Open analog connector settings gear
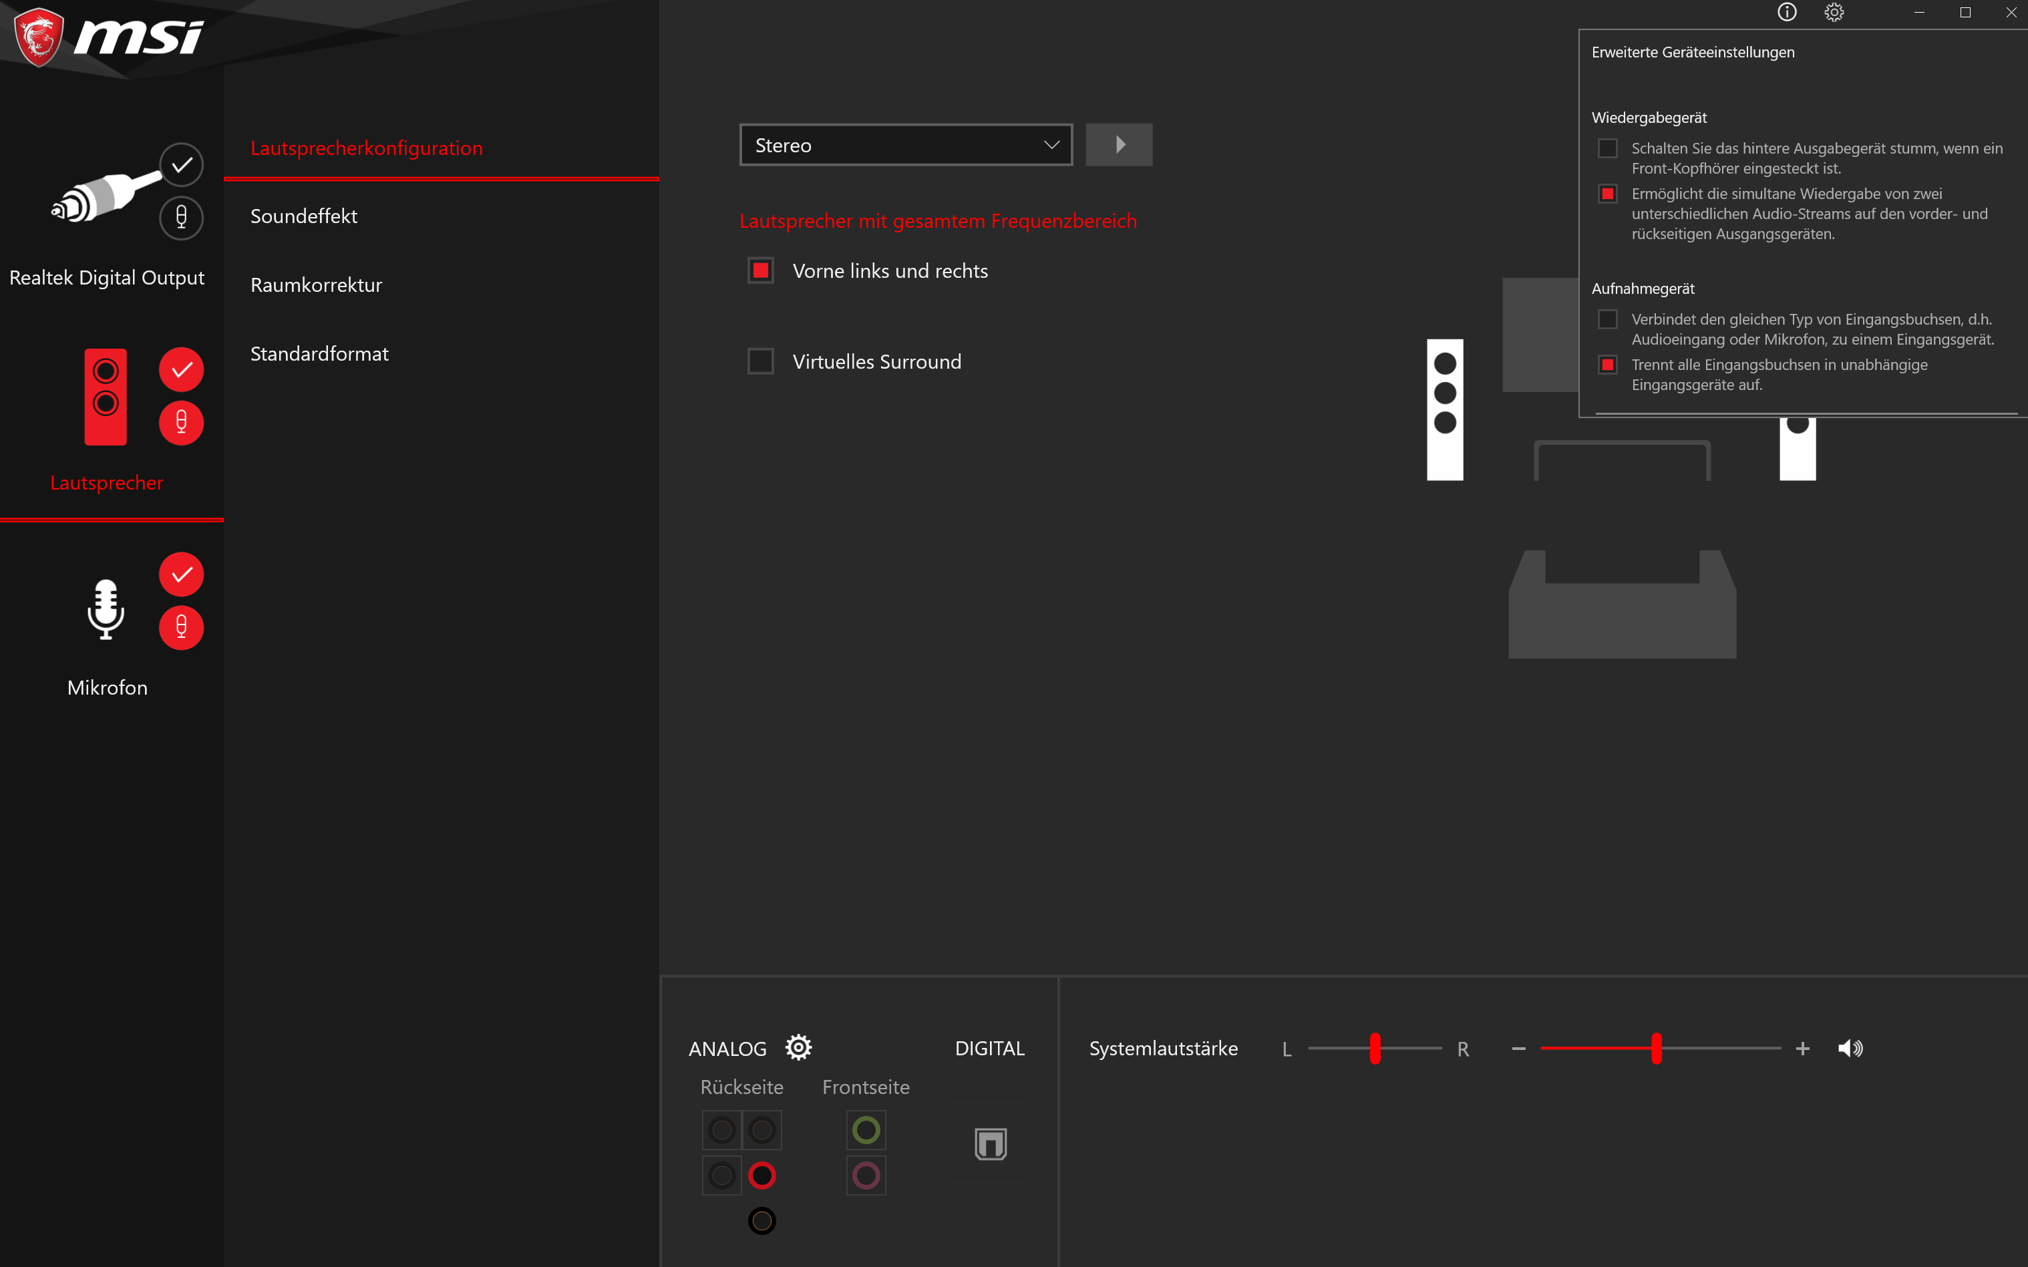This screenshot has width=2028, height=1267. point(798,1047)
